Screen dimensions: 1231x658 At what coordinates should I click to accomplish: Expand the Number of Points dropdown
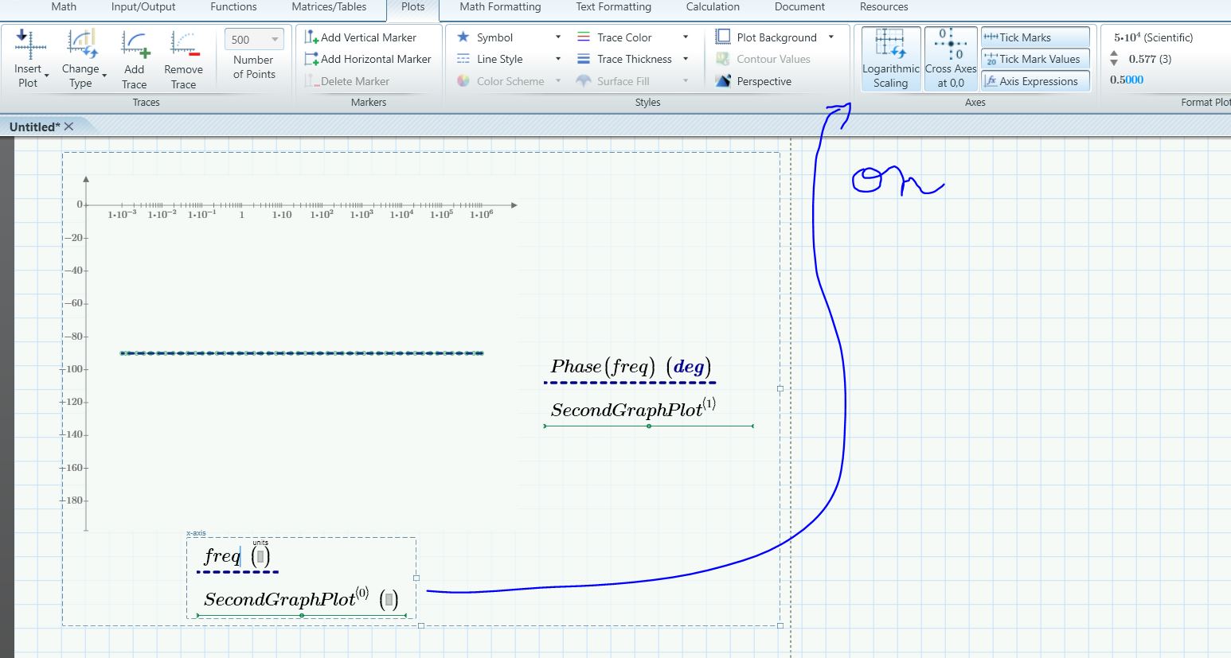click(275, 40)
